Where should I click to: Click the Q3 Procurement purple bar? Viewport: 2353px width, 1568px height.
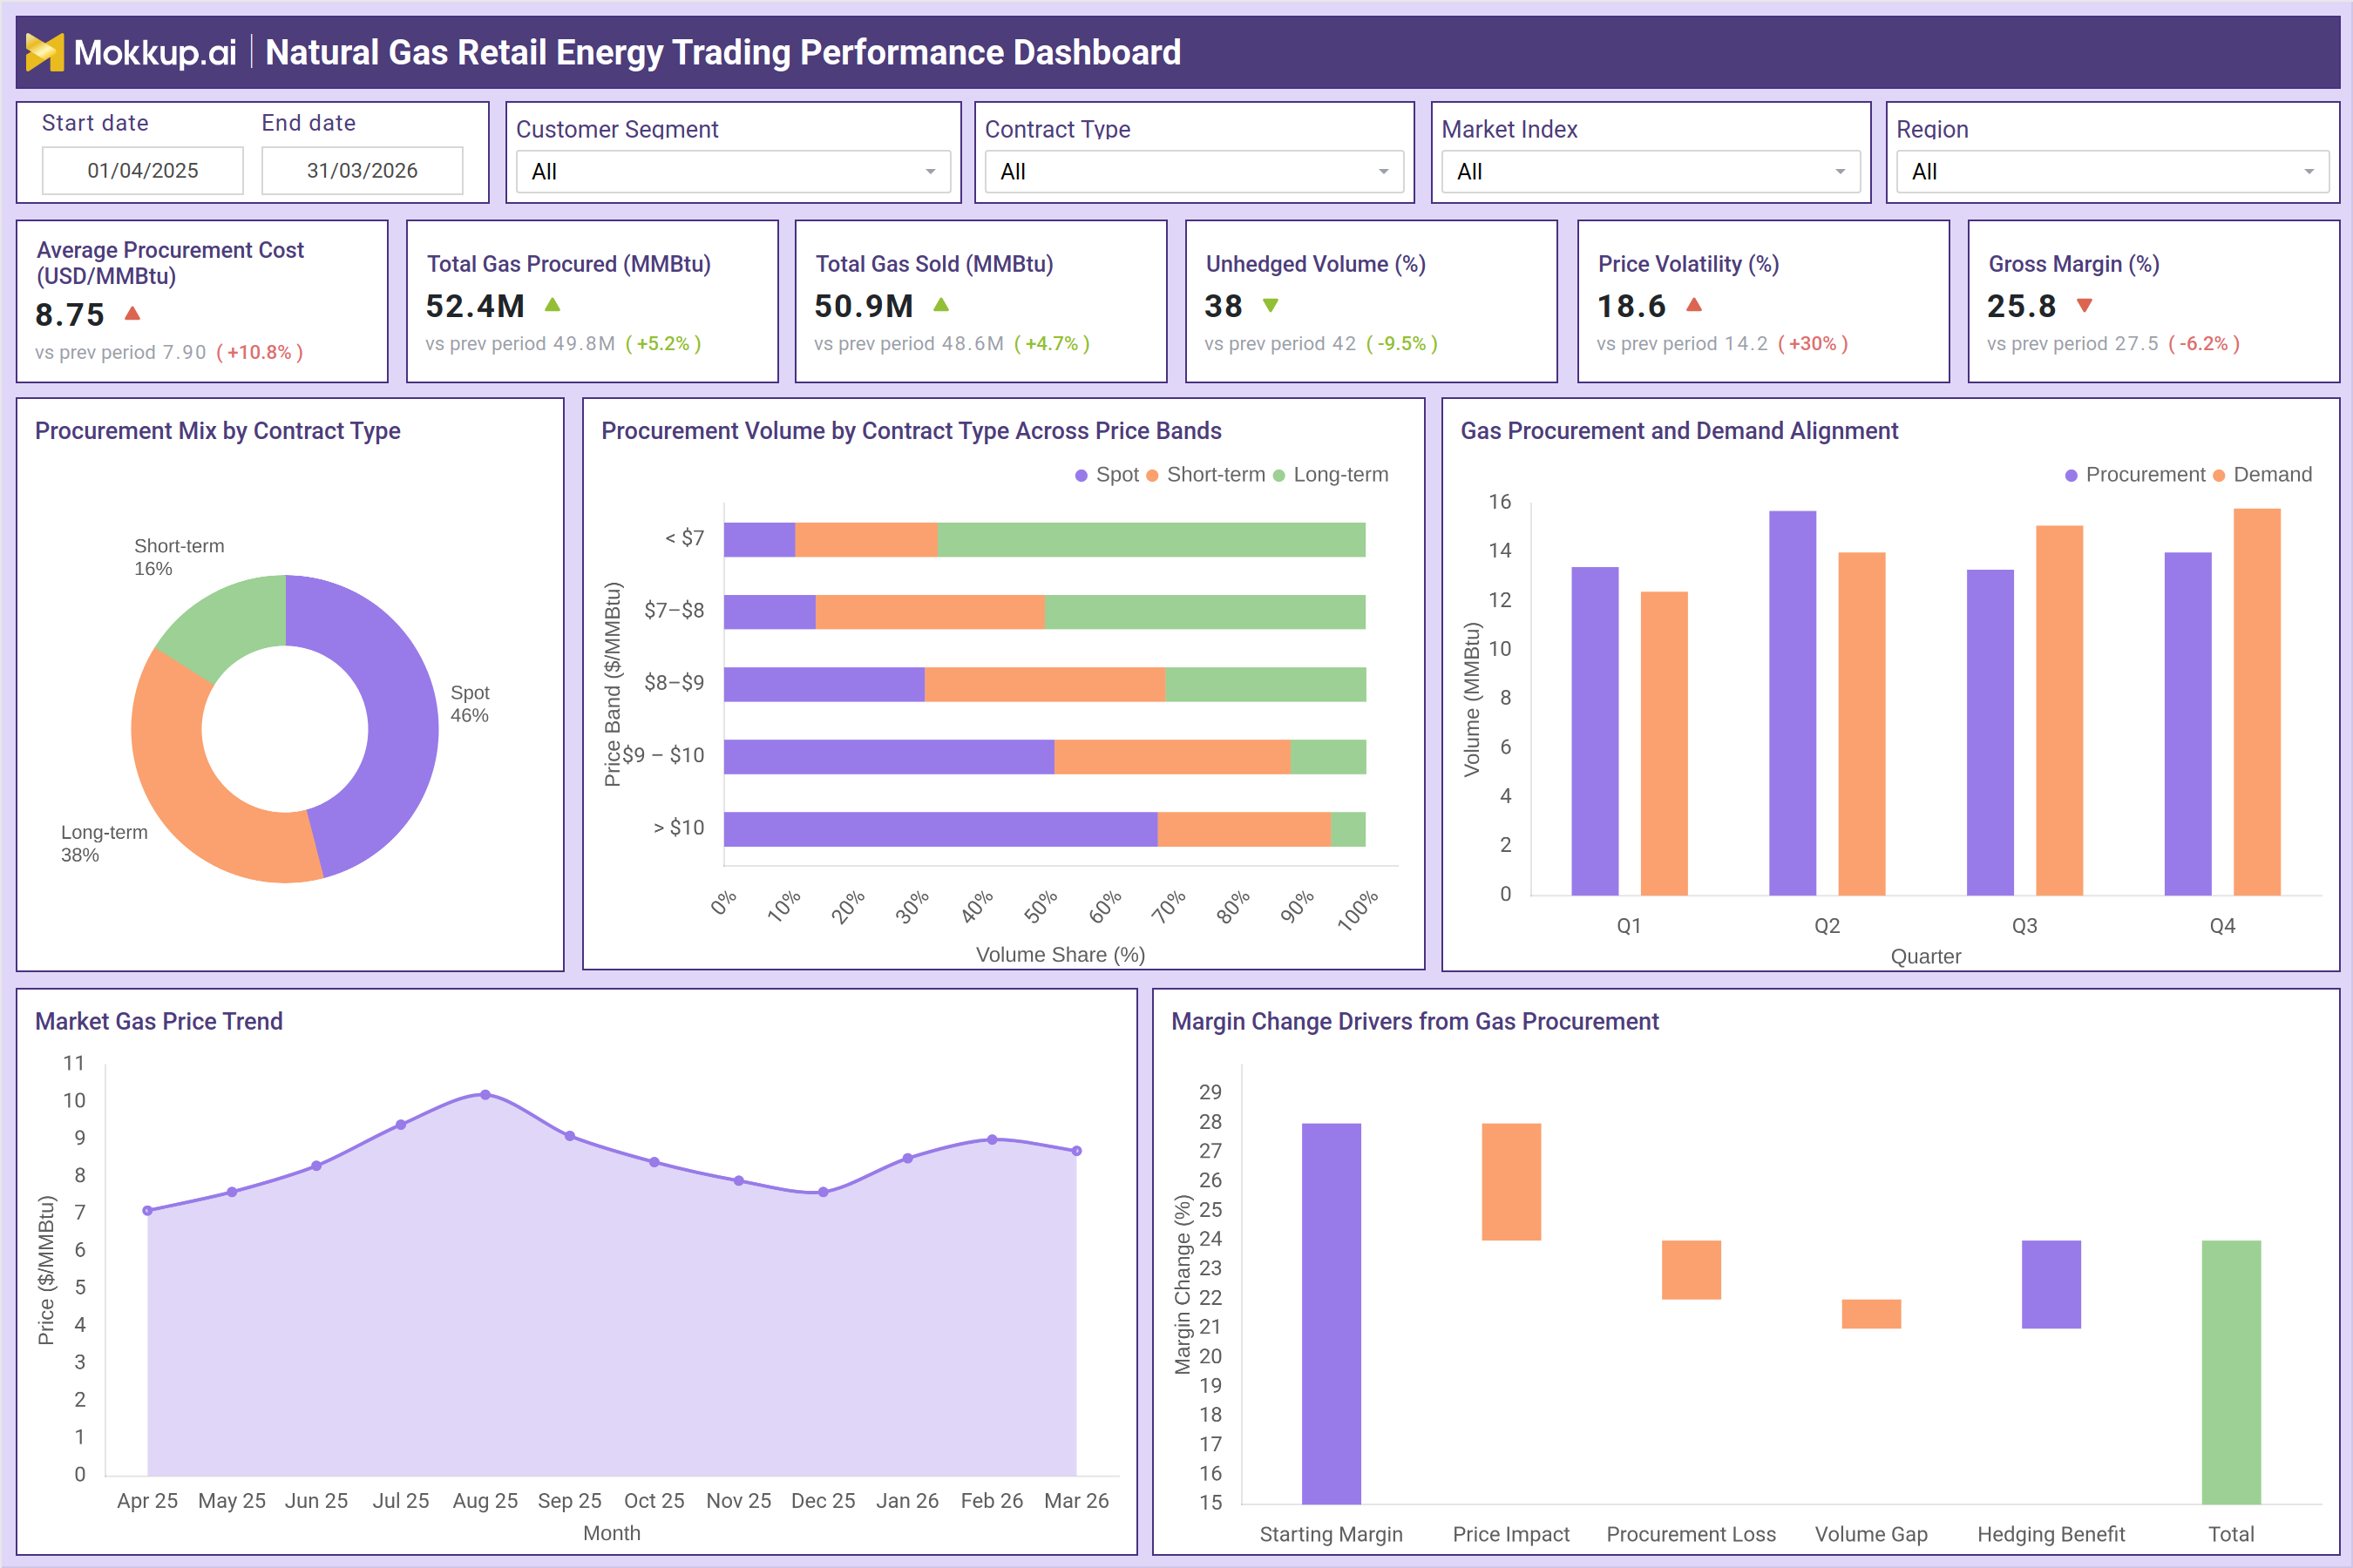(x=1990, y=733)
